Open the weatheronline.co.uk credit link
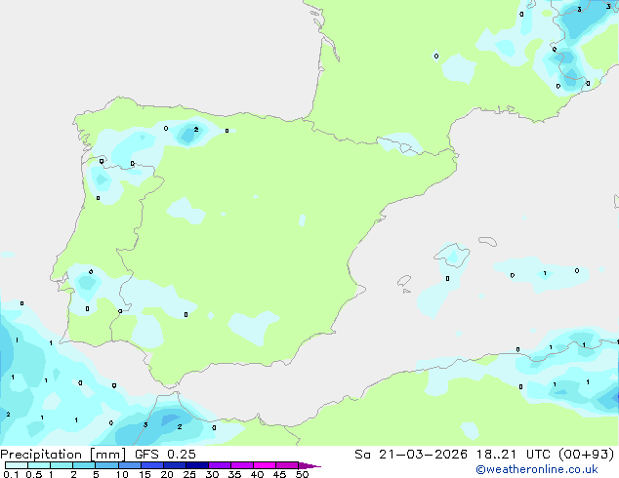Image resolution: width=619 pixels, height=478 pixels. 537,469
